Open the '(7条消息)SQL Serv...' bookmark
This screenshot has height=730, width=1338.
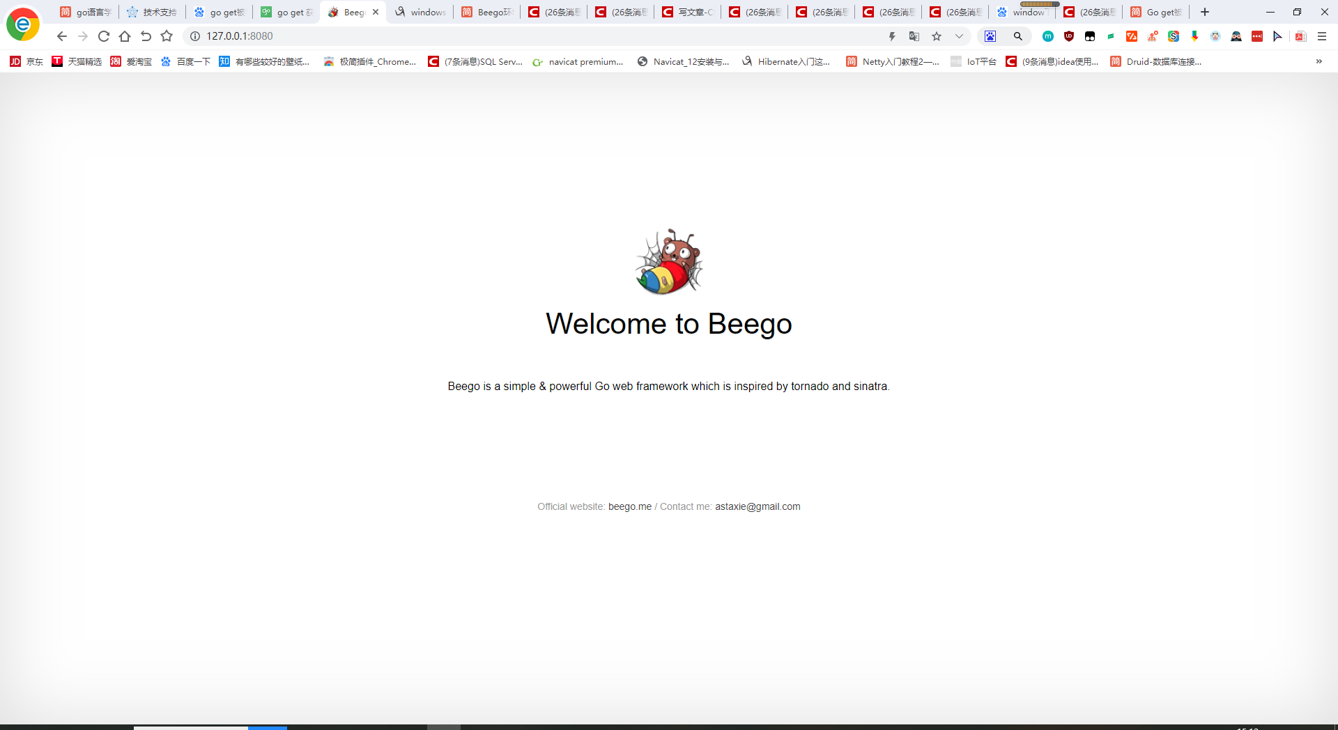coord(475,61)
